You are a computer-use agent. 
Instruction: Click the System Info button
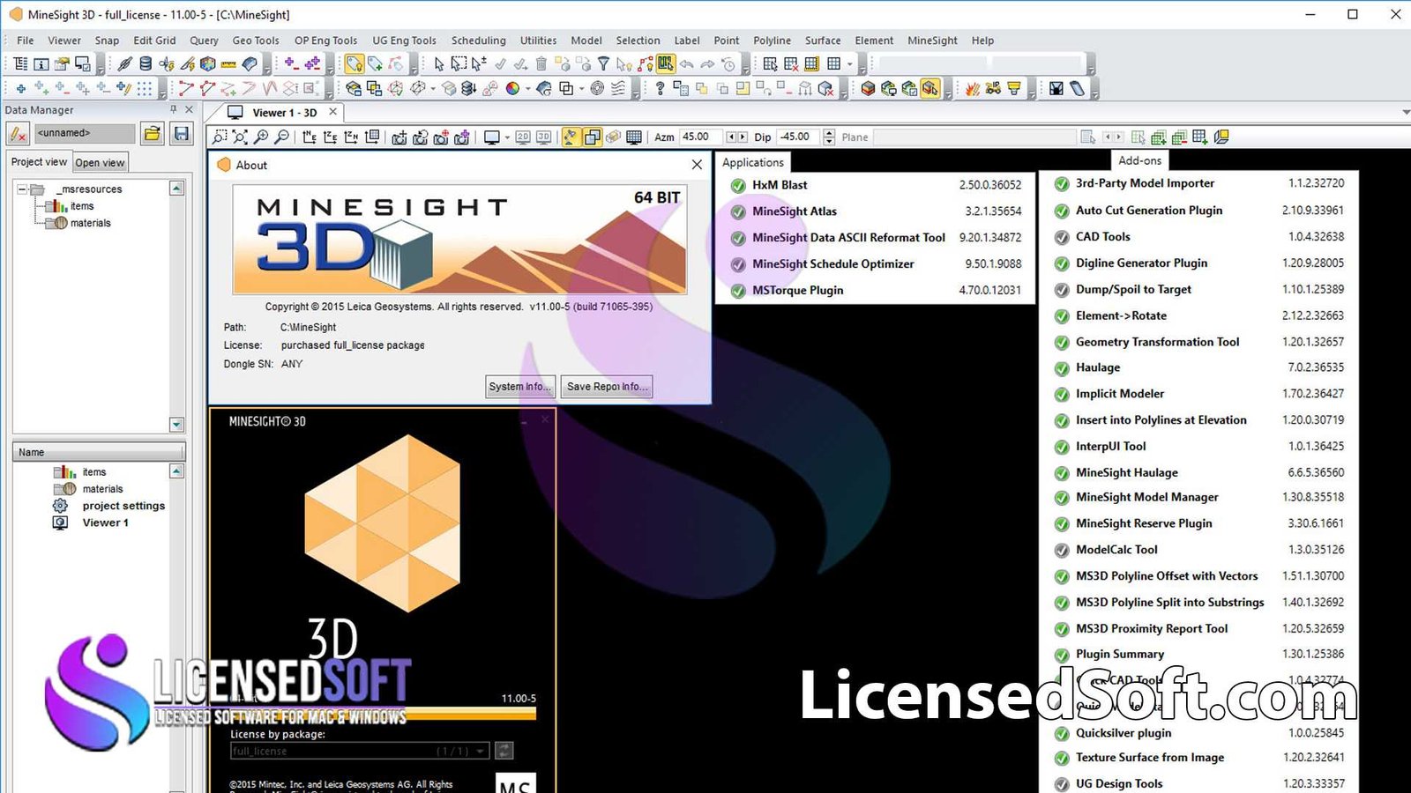coord(520,386)
